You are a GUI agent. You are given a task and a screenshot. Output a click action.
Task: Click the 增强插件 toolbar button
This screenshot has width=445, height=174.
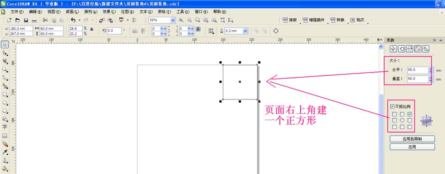coord(313,20)
